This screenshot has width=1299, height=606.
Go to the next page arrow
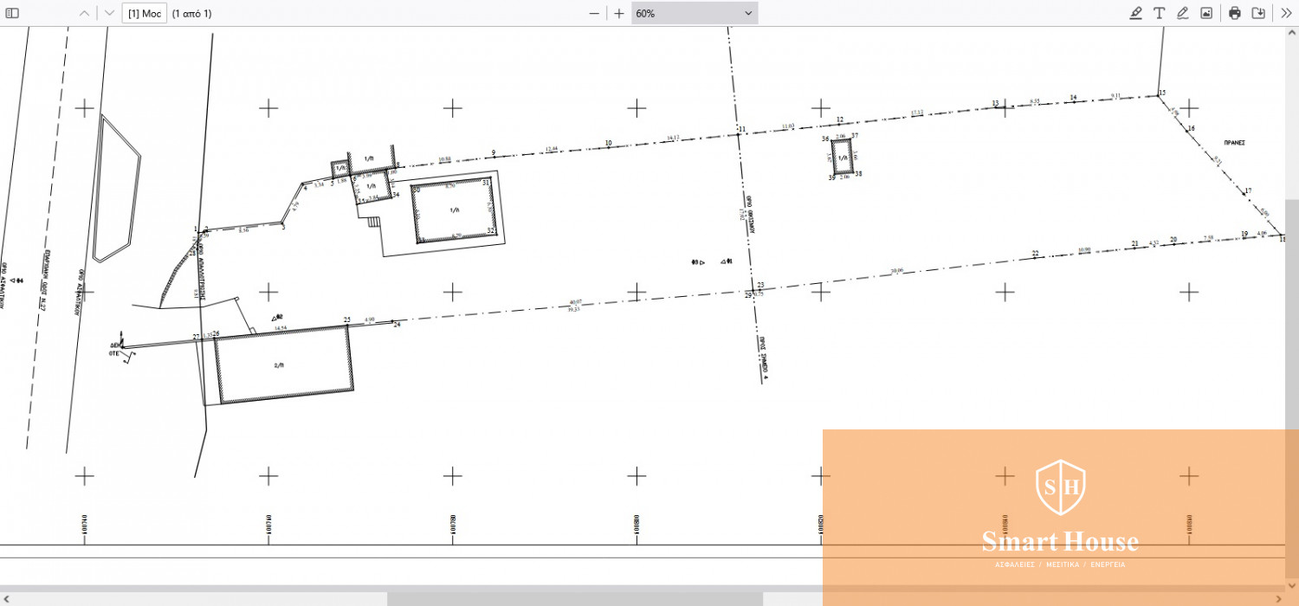coord(109,13)
